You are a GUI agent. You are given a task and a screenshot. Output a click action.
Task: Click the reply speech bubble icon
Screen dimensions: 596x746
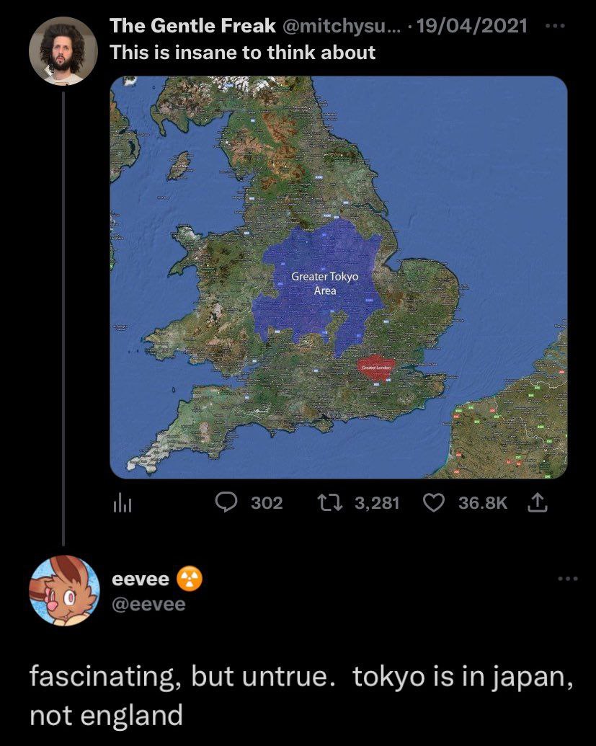(x=228, y=502)
